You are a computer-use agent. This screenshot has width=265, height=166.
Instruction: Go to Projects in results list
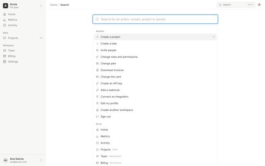click(x=155, y=149)
